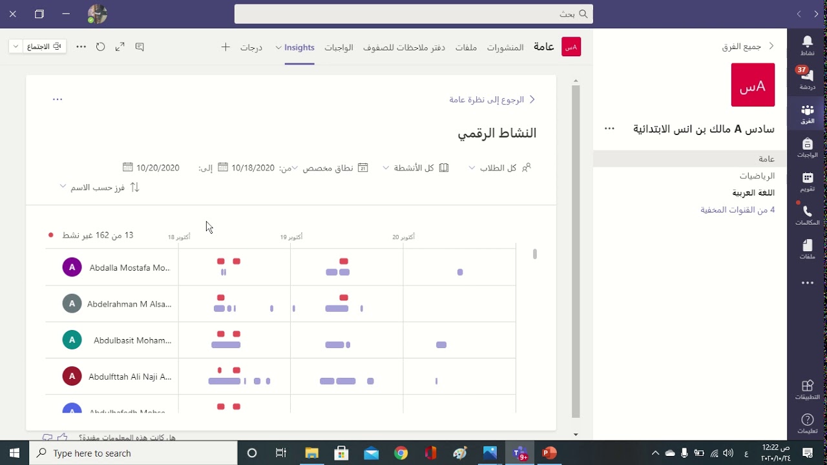Viewport: 827px width, 465px height.
Task: Select student Abdulfttah Ali Naji row
Action: tap(280, 376)
